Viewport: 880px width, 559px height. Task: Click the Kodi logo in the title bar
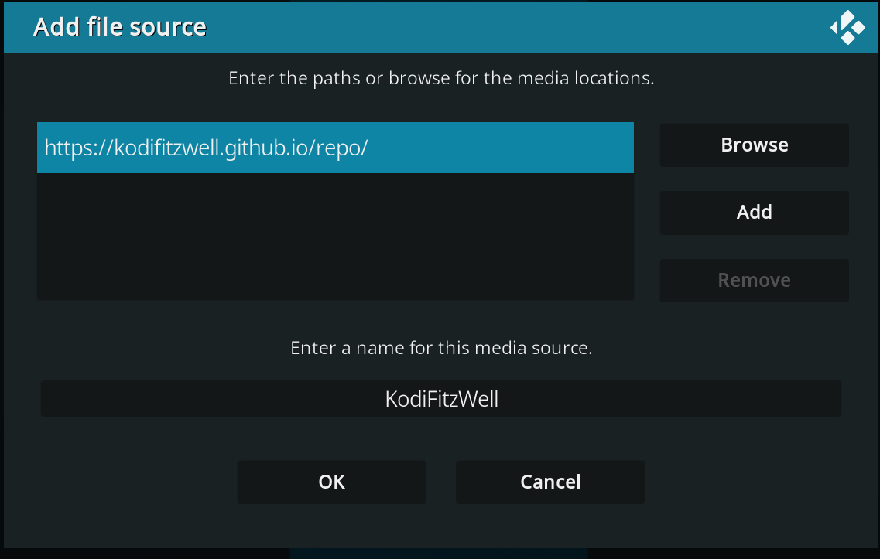847,27
